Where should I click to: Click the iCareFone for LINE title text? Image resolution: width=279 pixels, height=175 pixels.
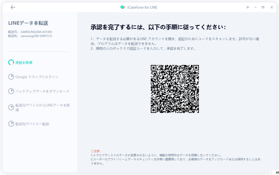click(142, 7)
